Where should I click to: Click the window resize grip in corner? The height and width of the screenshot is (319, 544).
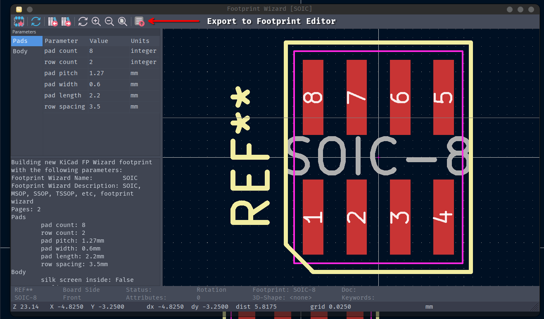coord(535,307)
